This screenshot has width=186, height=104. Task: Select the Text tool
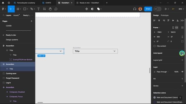click(x=38, y=9)
